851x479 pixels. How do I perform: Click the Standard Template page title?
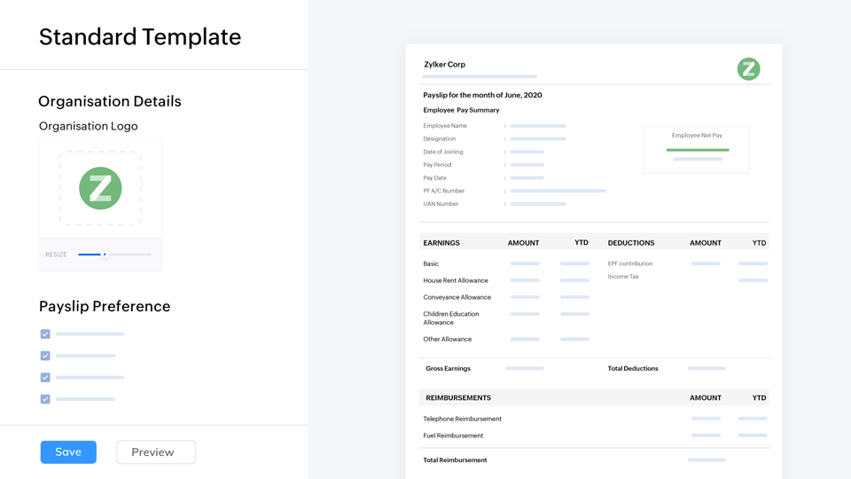(140, 37)
